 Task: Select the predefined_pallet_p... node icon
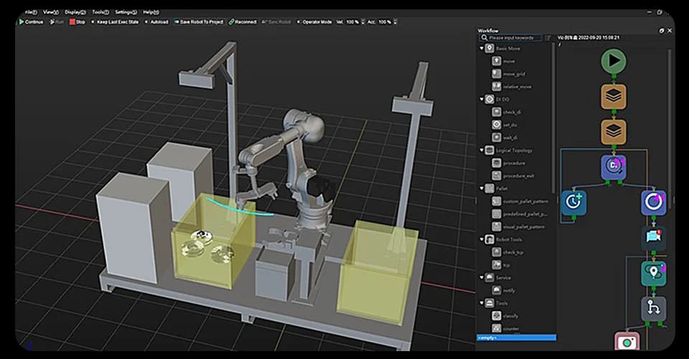(497, 214)
